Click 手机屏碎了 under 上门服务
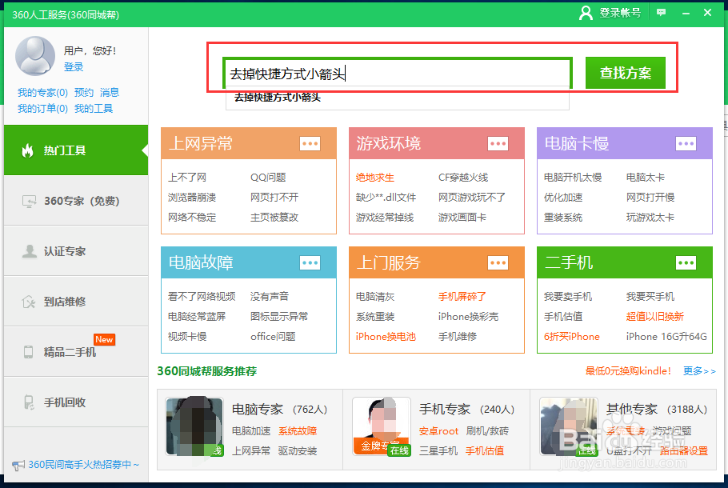This screenshot has height=488, width=728. (462, 297)
